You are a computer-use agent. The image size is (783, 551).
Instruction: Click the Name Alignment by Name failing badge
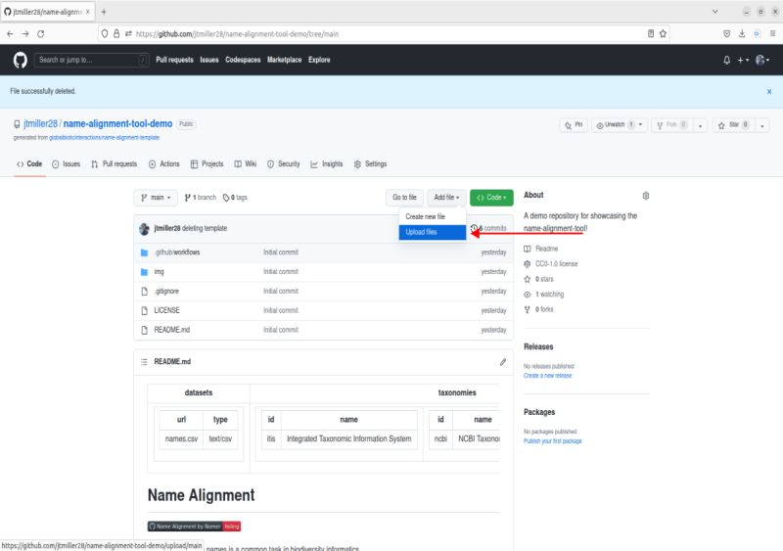(x=194, y=527)
